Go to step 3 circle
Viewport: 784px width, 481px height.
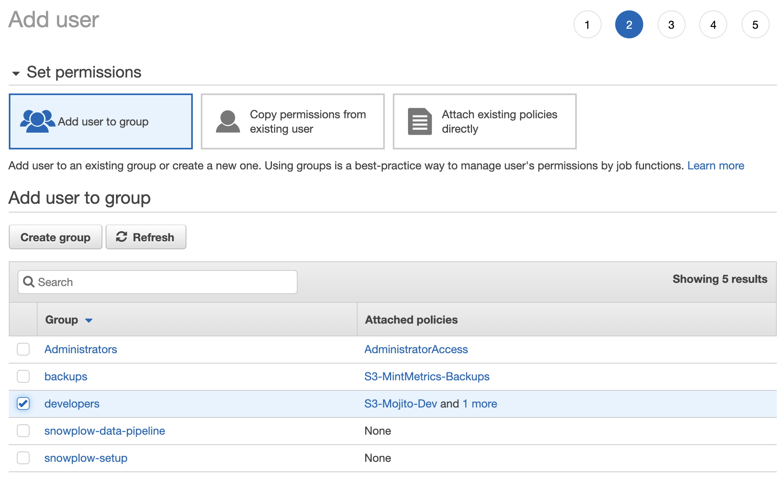coord(671,25)
